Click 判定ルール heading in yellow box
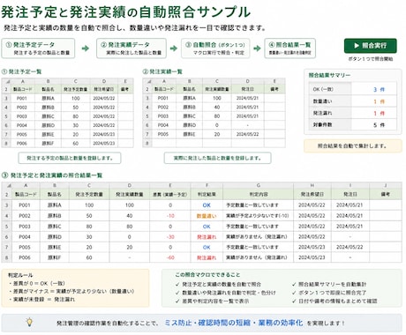Screen dimensions: 406x335 click(x=20, y=275)
